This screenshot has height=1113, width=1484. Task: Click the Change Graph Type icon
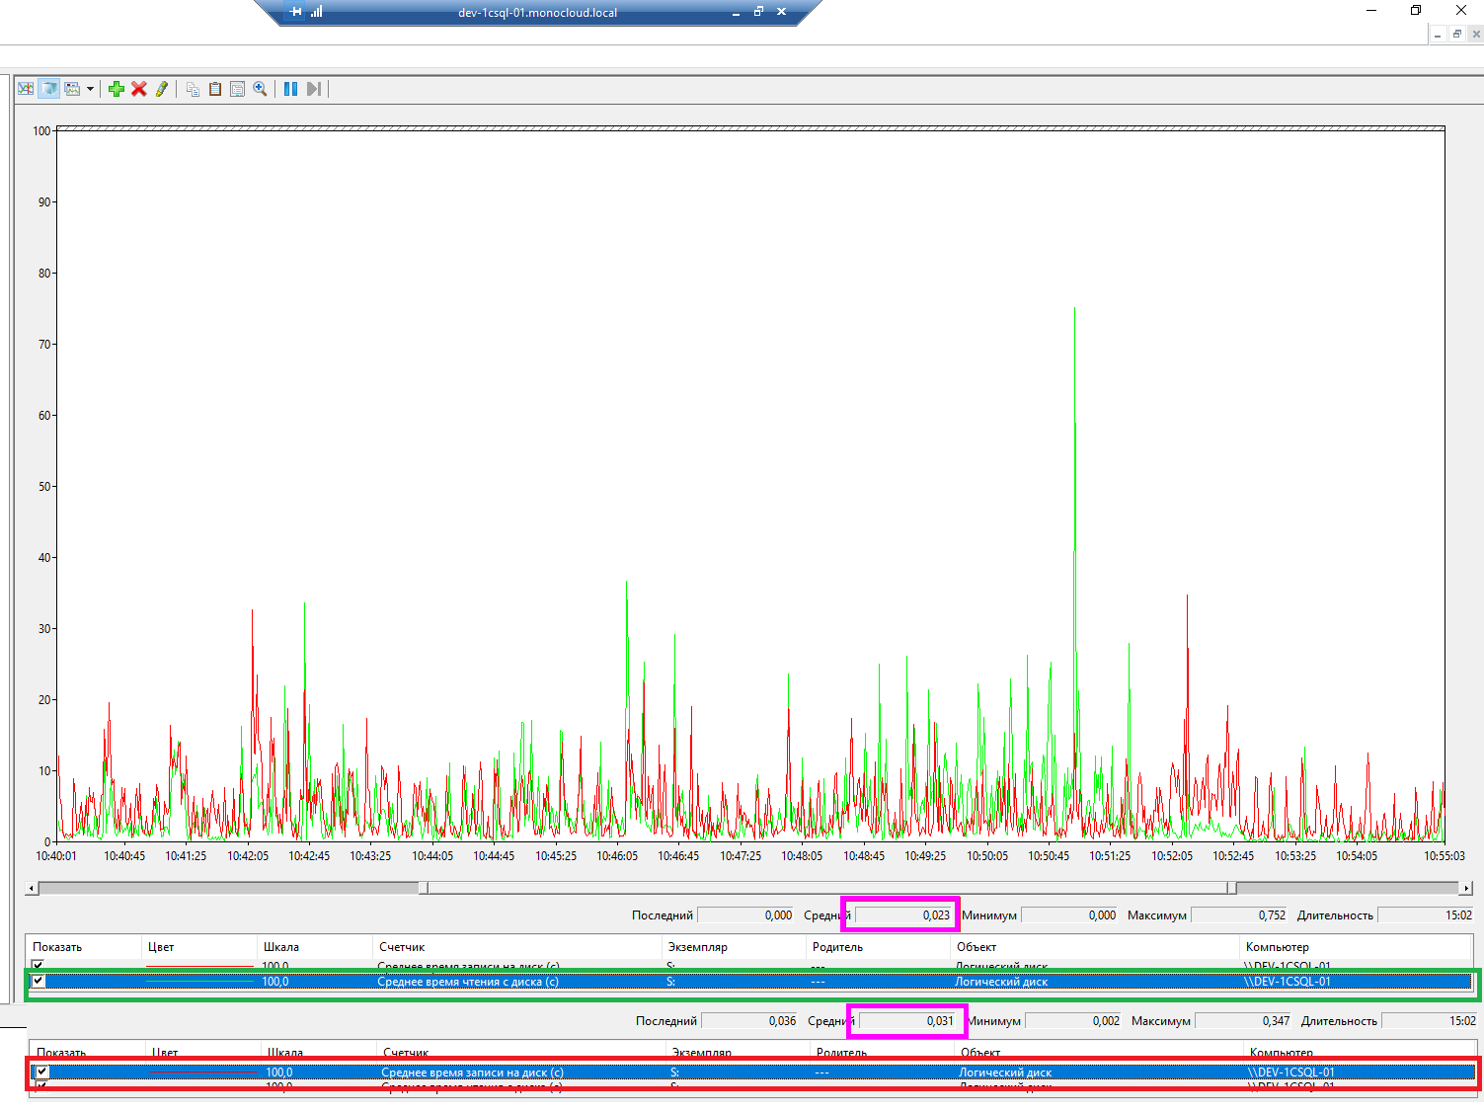tap(73, 89)
